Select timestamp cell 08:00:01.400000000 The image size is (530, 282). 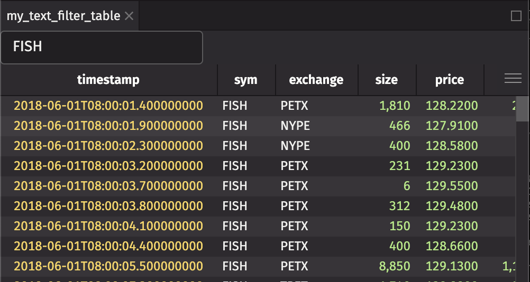[x=108, y=106]
